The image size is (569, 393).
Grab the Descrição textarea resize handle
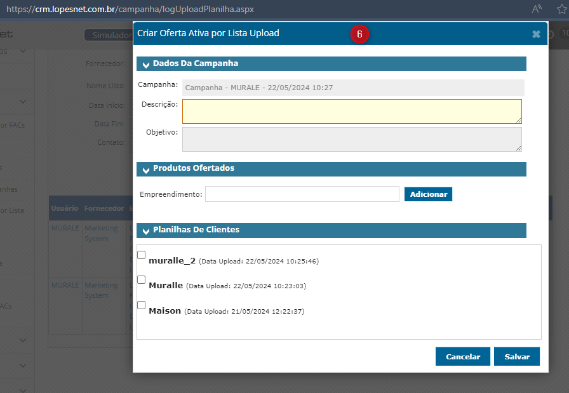point(518,120)
